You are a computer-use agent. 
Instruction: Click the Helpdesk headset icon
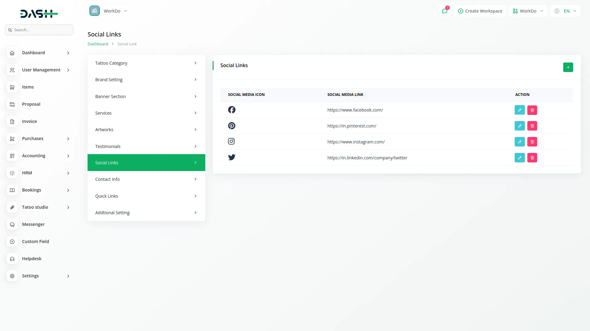(12, 259)
